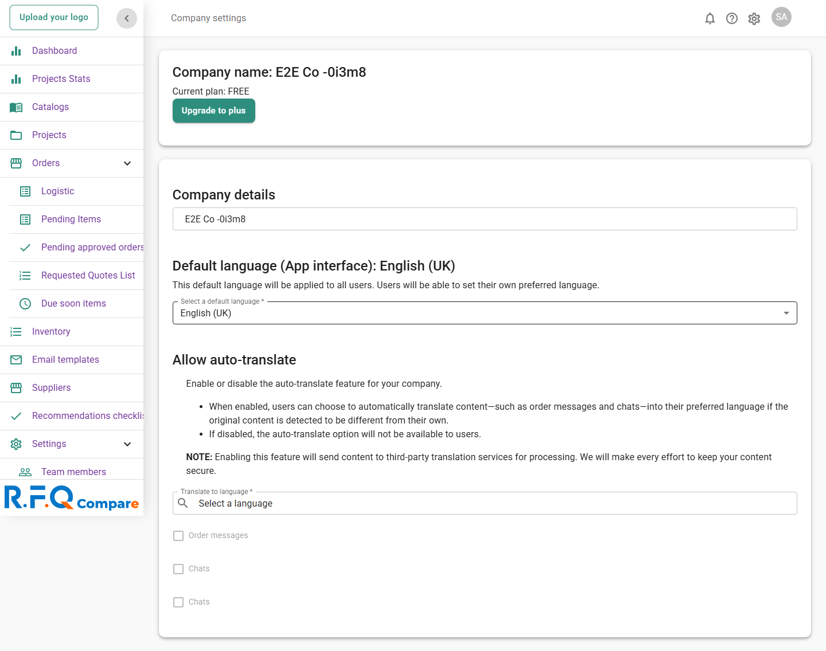
Task: Click the Orders storefront icon
Action: coord(16,163)
